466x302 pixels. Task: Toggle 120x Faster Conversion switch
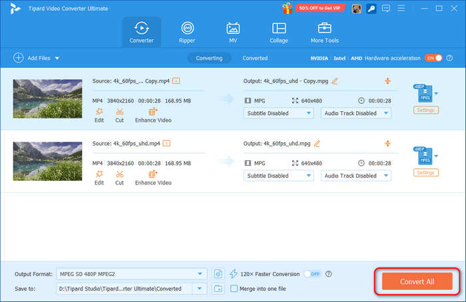click(312, 274)
